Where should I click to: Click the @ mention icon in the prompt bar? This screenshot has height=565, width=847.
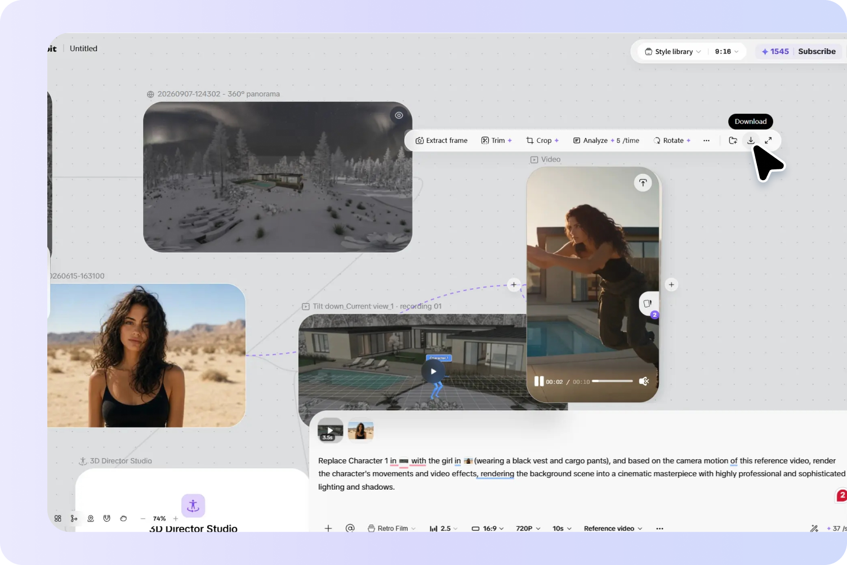(350, 528)
